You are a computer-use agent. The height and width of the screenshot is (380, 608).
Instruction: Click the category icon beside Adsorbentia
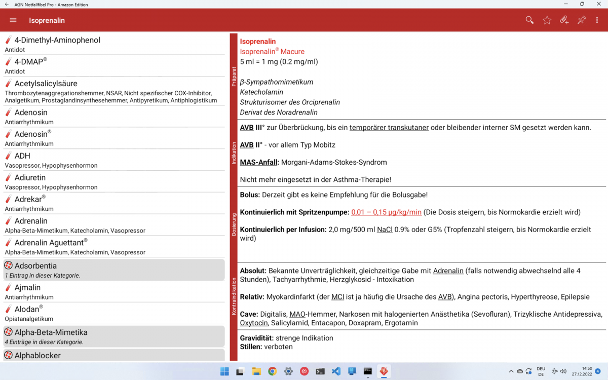pyautogui.click(x=9, y=265)
